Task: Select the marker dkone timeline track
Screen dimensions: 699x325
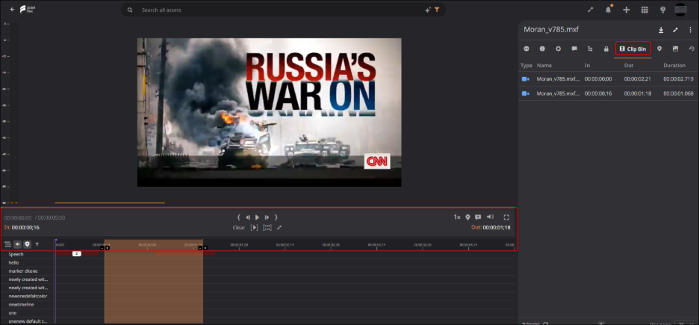Action: coord(23,271)
